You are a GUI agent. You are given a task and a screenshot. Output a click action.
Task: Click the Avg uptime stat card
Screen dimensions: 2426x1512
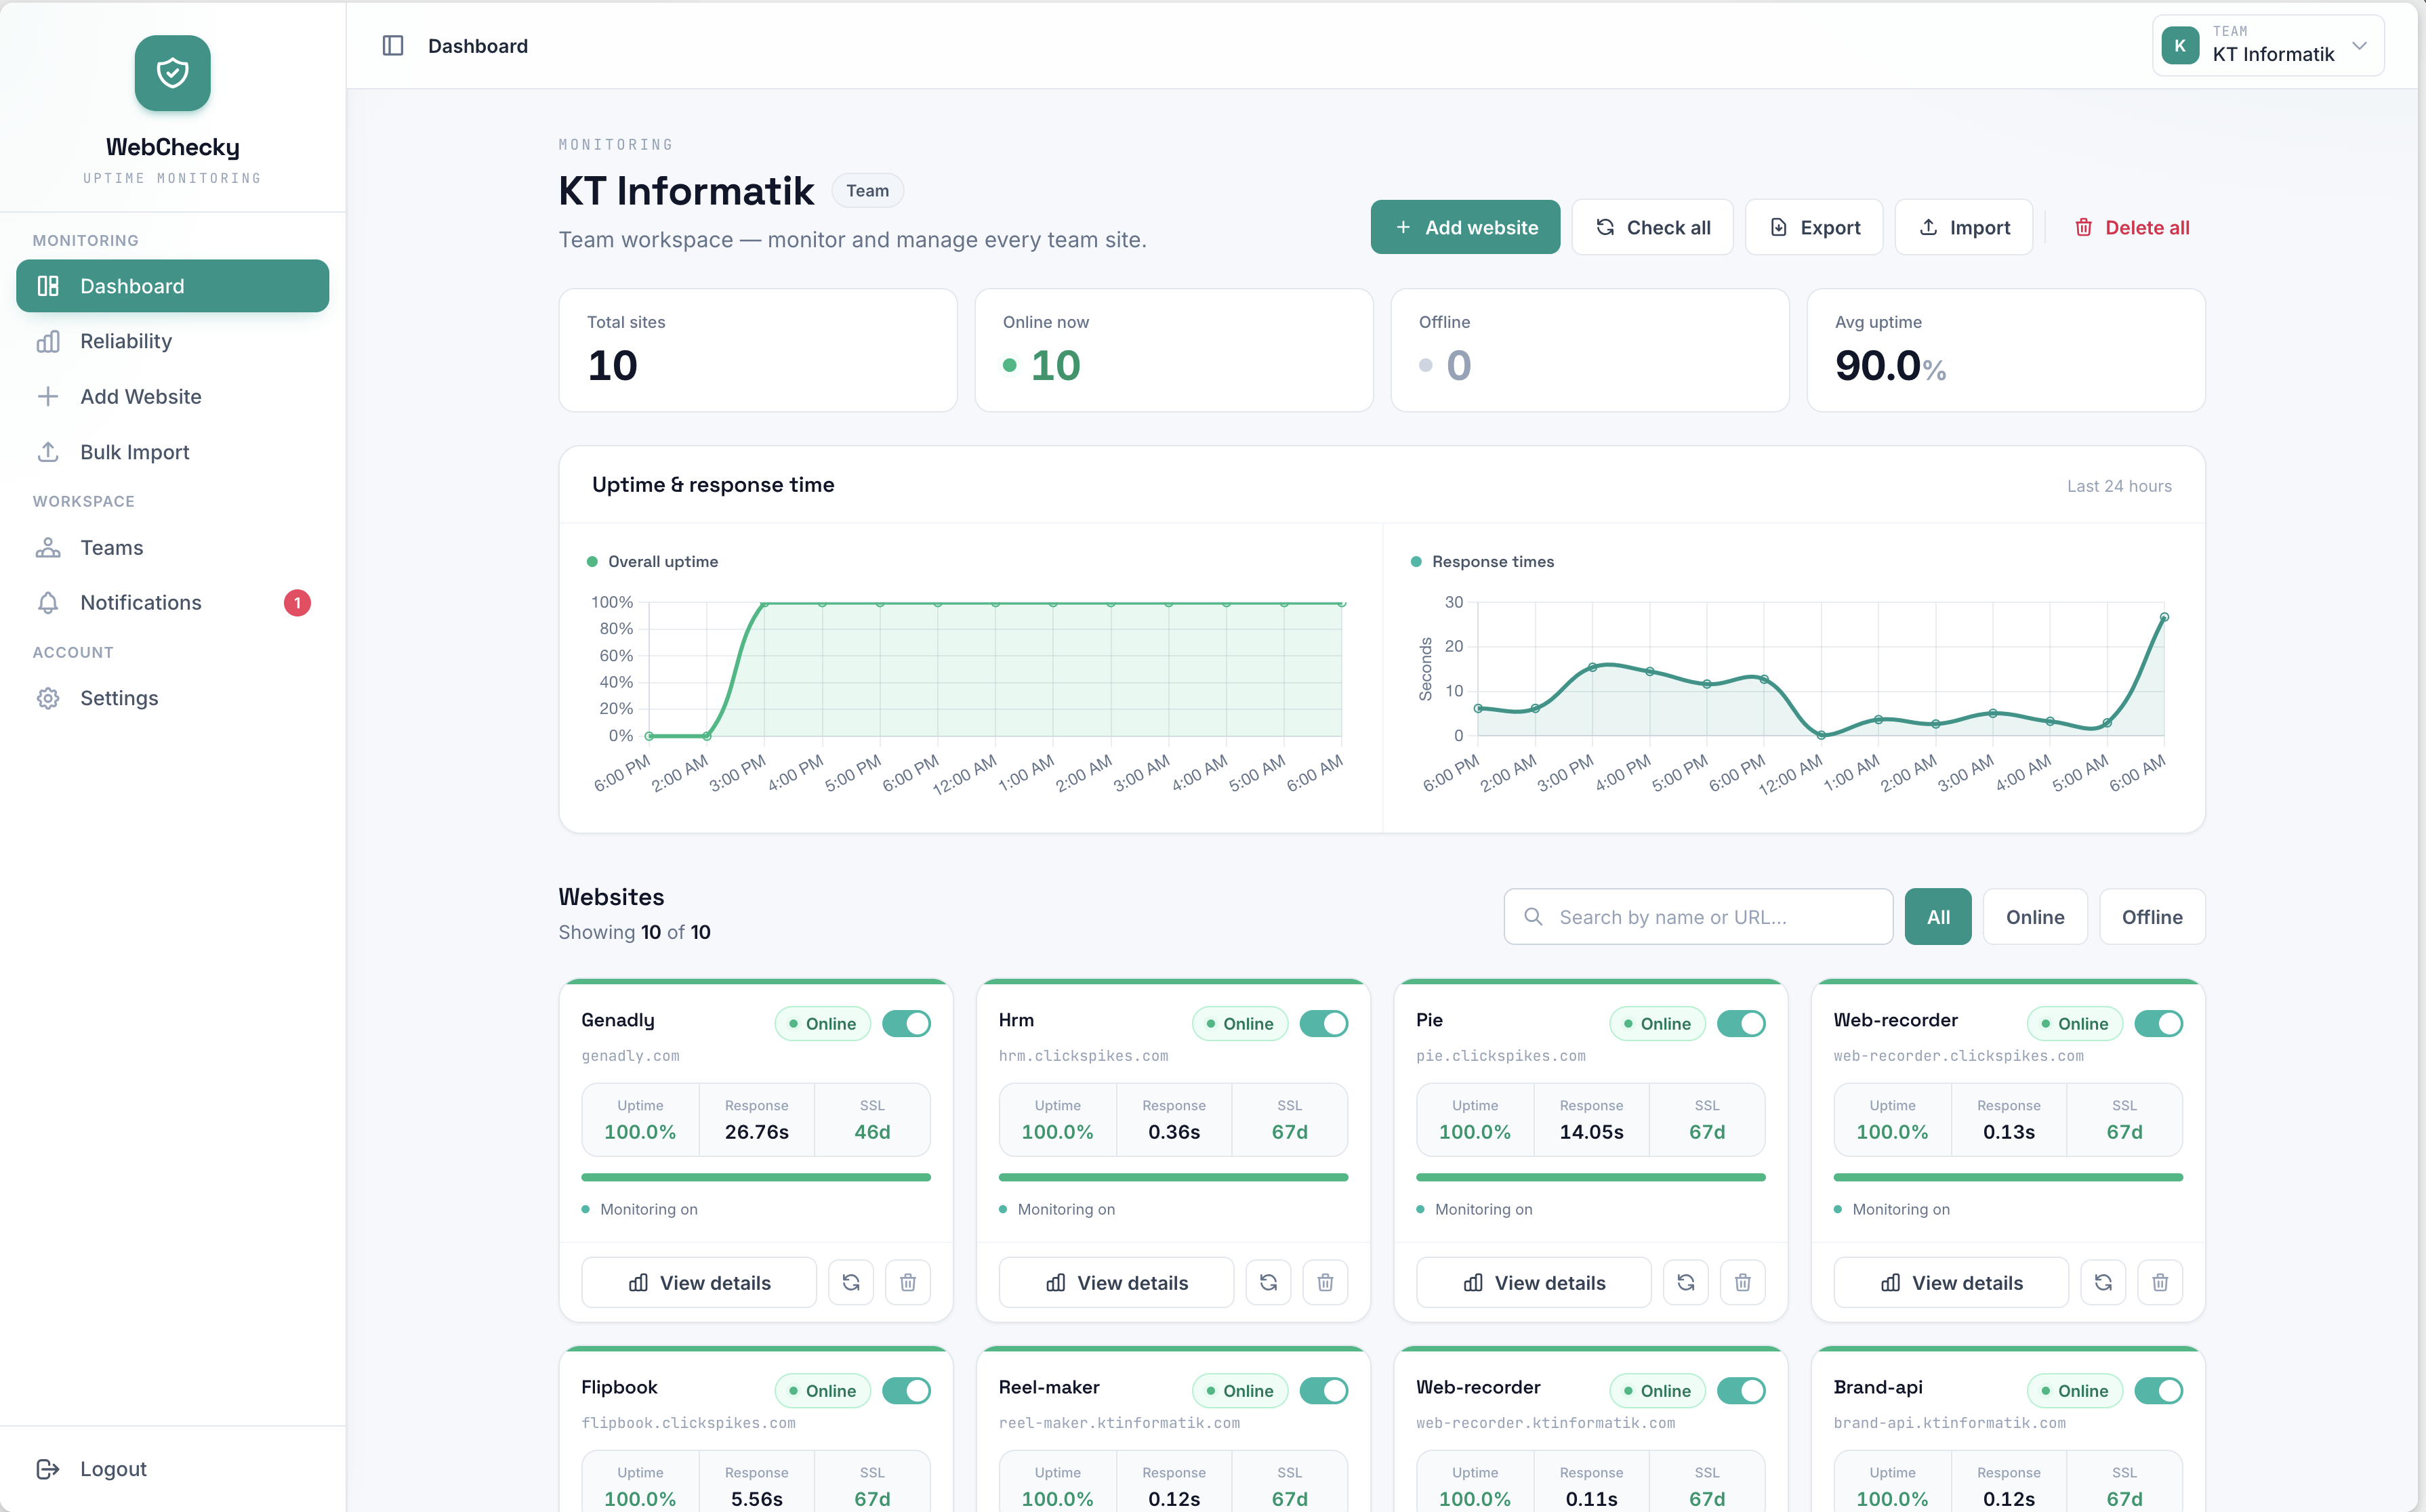point(2006,350)
